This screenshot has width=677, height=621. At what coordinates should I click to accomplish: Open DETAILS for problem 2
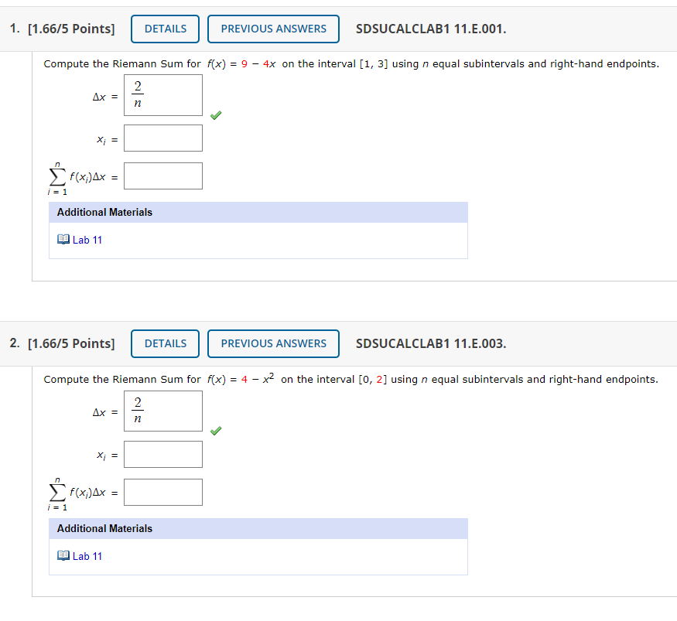(165, 343)
